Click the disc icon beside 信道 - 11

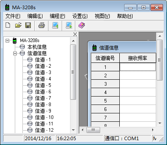(30, 124)
